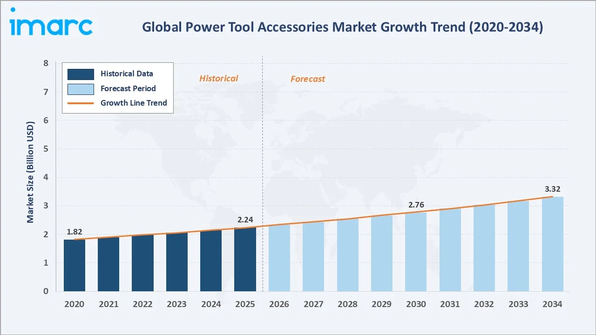The height and width of the screenshot is (335, 596).
Task: Click the y-axis tick label 2
Action: coord(46,234)
